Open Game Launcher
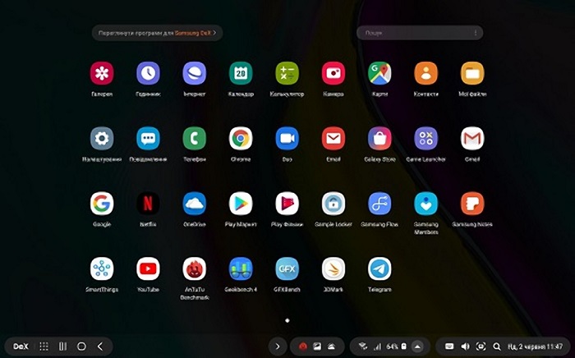575x358 pixels. pos(426,139)
